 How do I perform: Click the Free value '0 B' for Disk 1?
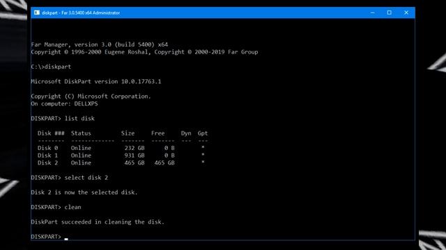pos(169,156)
